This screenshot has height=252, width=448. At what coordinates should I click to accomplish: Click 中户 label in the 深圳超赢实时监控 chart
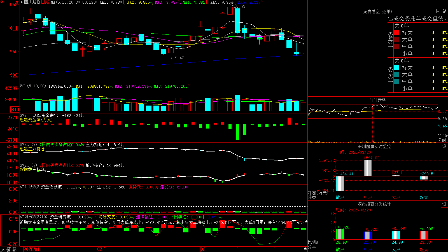[368, 197]
